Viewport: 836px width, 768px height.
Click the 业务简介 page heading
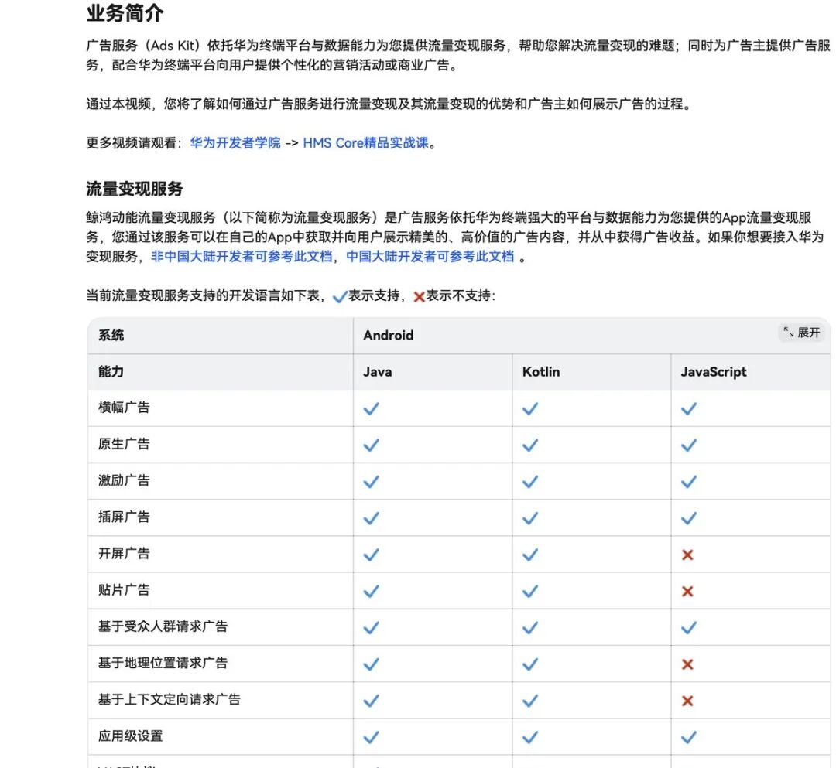[x=125, y=13]
